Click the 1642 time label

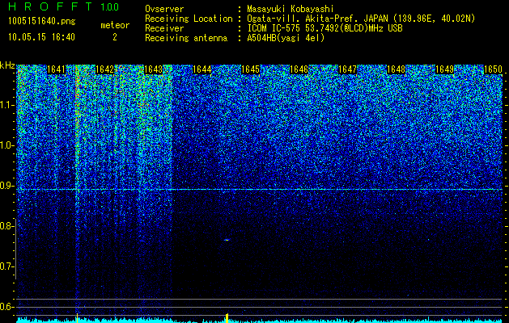105,69
